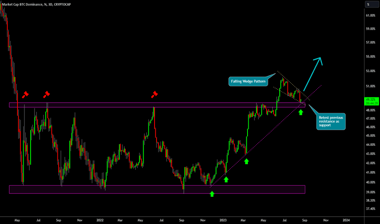The image size is (380, 224).
Task: Select the red hammer icon above the May 2022 peak
Action: coord(155,94)
